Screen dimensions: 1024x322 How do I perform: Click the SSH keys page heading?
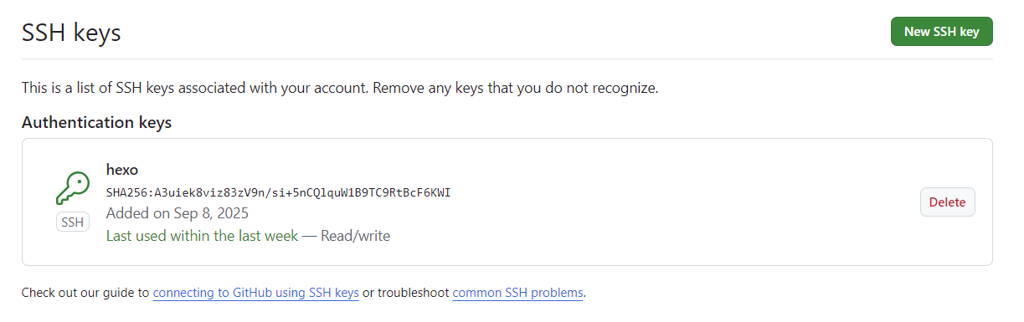pyautogui.click(x=71, y=33)
